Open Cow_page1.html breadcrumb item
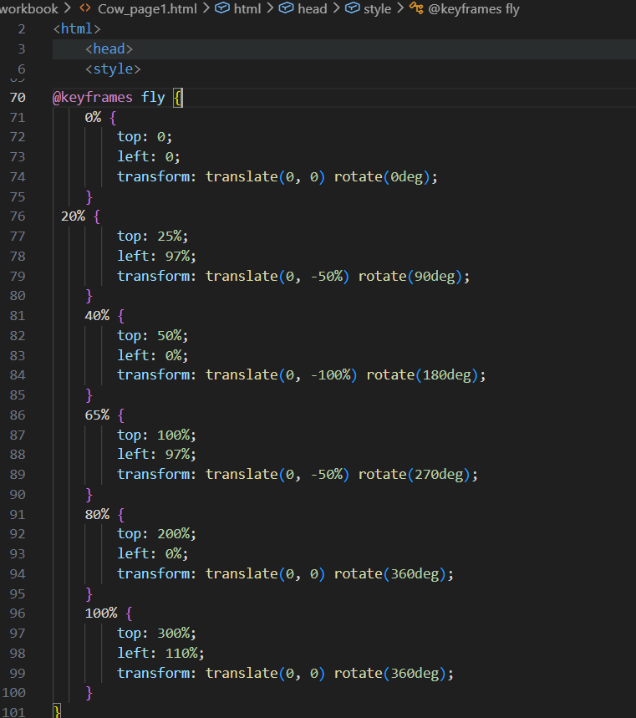The image size is (636, 718). coord(147,8)
